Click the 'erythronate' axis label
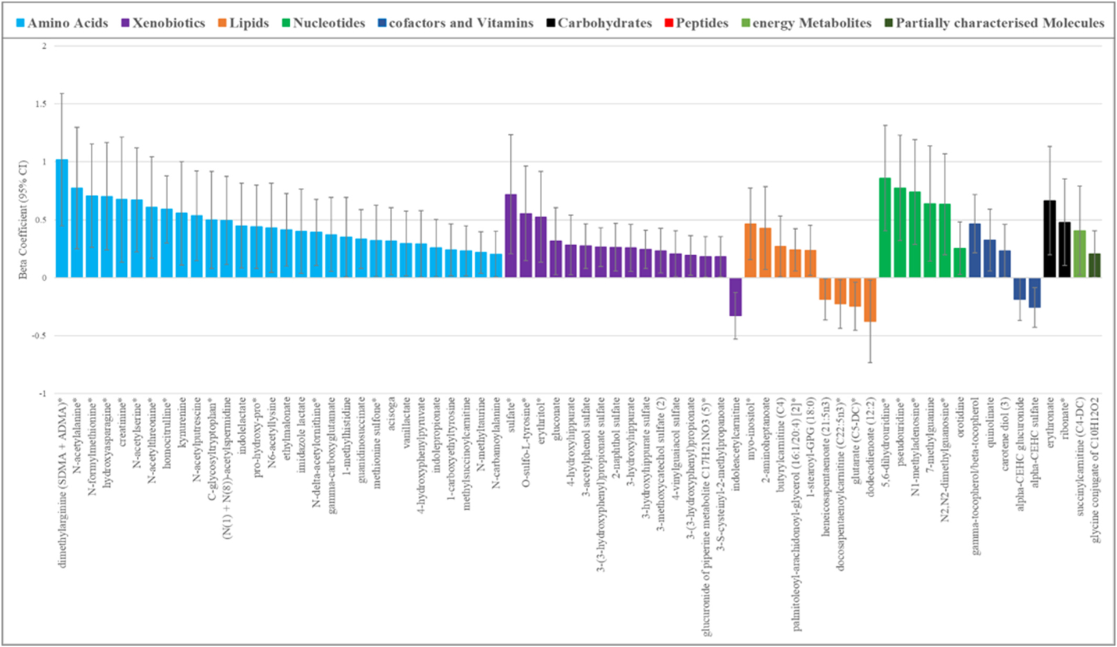 pos(1050,422)
